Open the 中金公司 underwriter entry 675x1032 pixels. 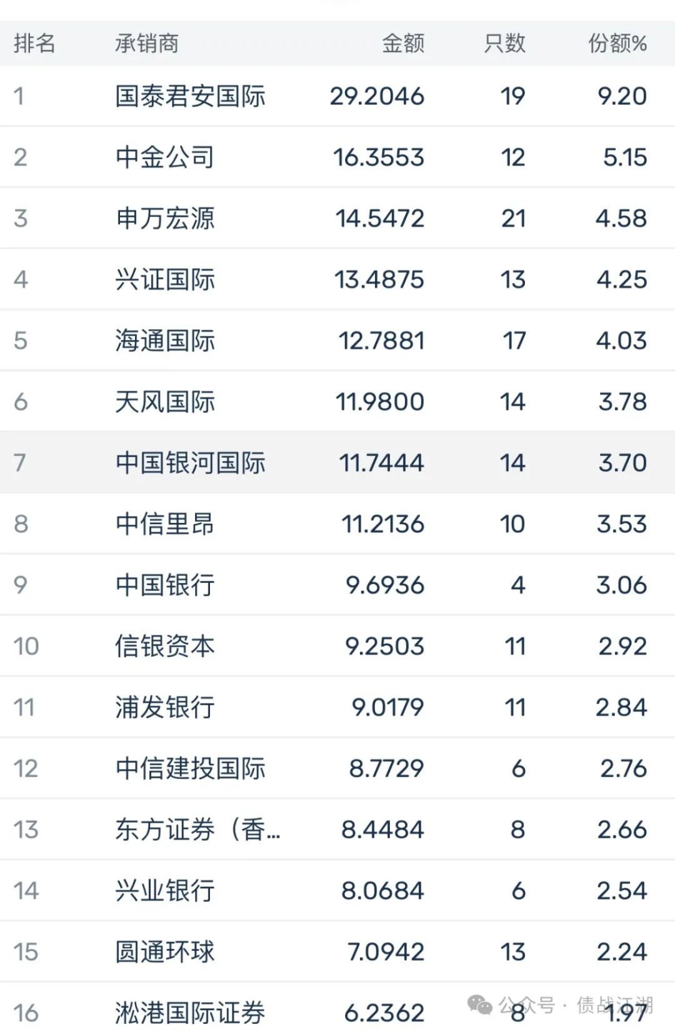(165, 157)
